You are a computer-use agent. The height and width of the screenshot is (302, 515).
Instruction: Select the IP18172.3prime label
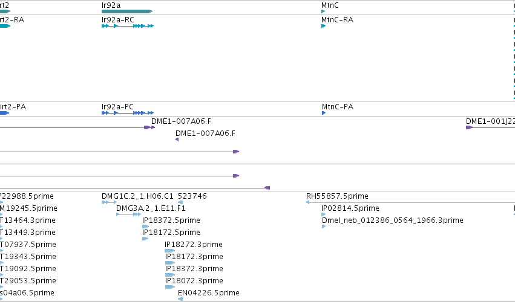(x=194, y=257)
